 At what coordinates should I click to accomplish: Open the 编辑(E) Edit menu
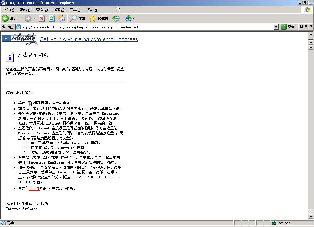click(x=25, y=9)
